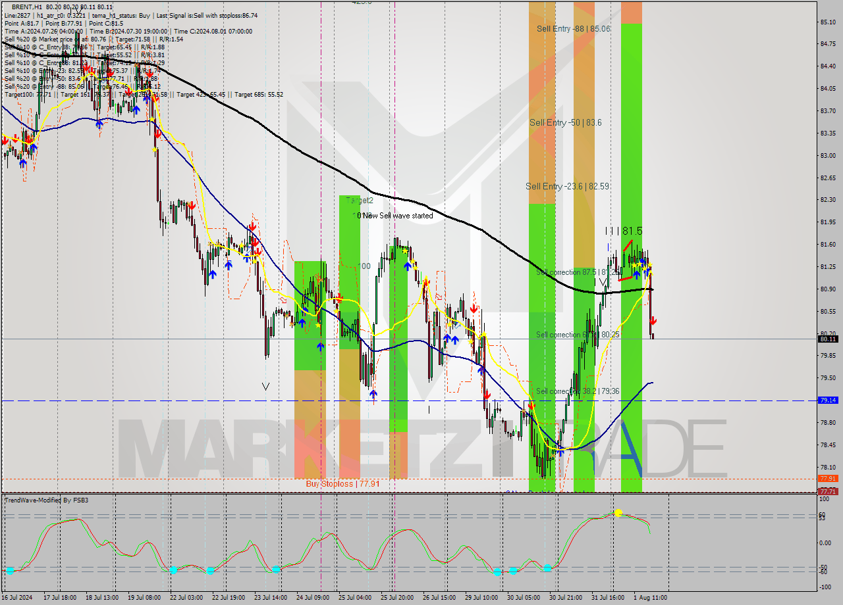
Task: Click 83.70 on the price axis
Action: click(828, 111)
